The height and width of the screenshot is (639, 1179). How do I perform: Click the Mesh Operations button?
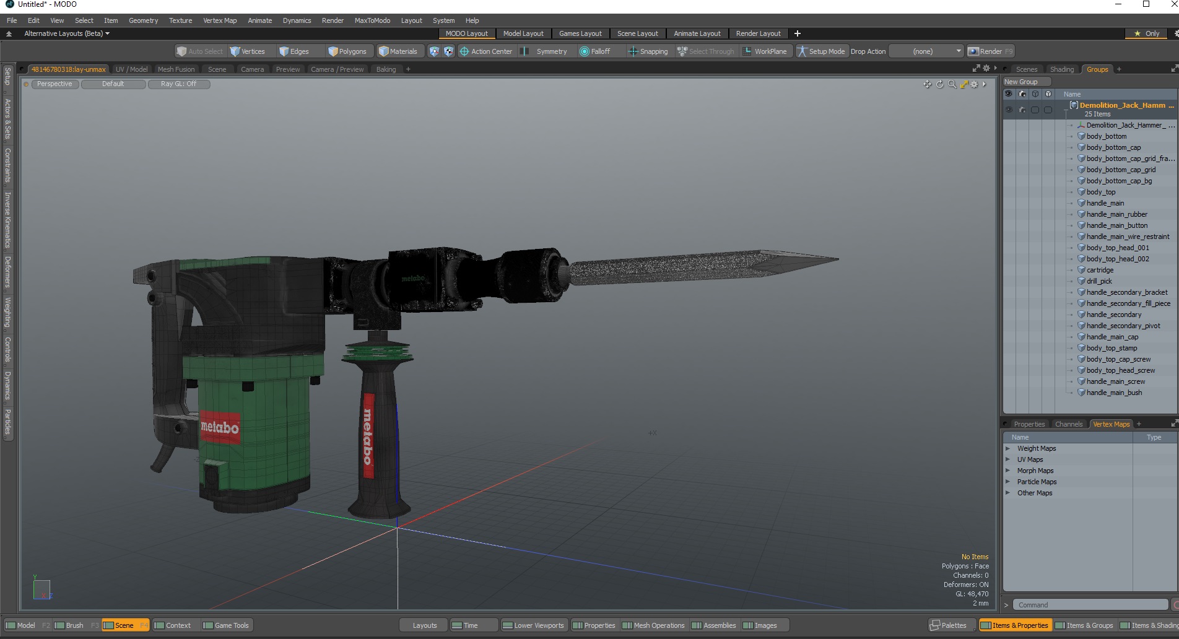pos(654,625)
